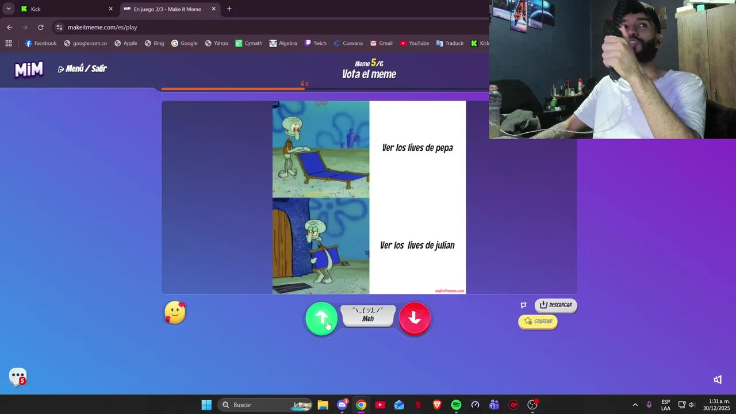736x414 pixels.
Task: Downvote the meme with red arrow
Action: pyautogui.click(x=415, y=318)
